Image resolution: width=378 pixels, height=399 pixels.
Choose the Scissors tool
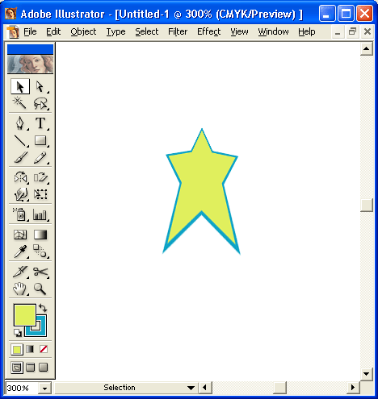pyautogui.click(x=40, y=272)
